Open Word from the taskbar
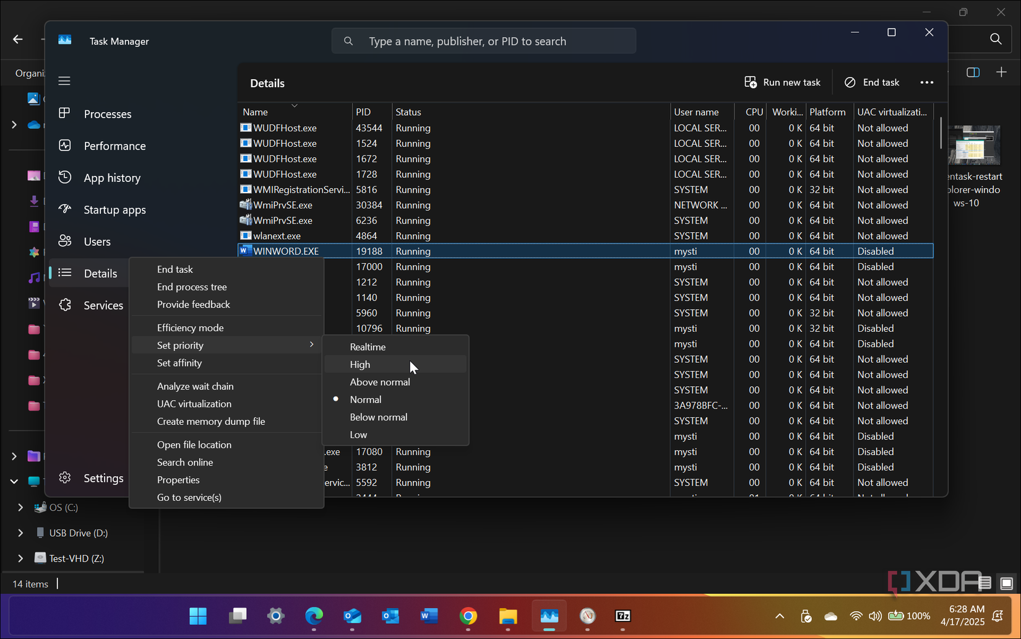The height and width of the screenshot is (639, 1021). click(x=429, y=616)
